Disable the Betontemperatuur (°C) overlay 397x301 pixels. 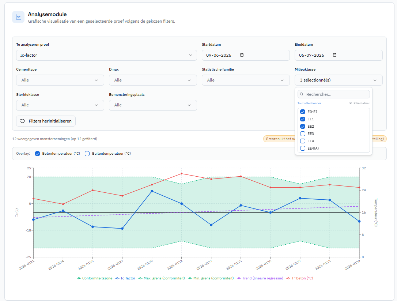click(x=38, y=154)
